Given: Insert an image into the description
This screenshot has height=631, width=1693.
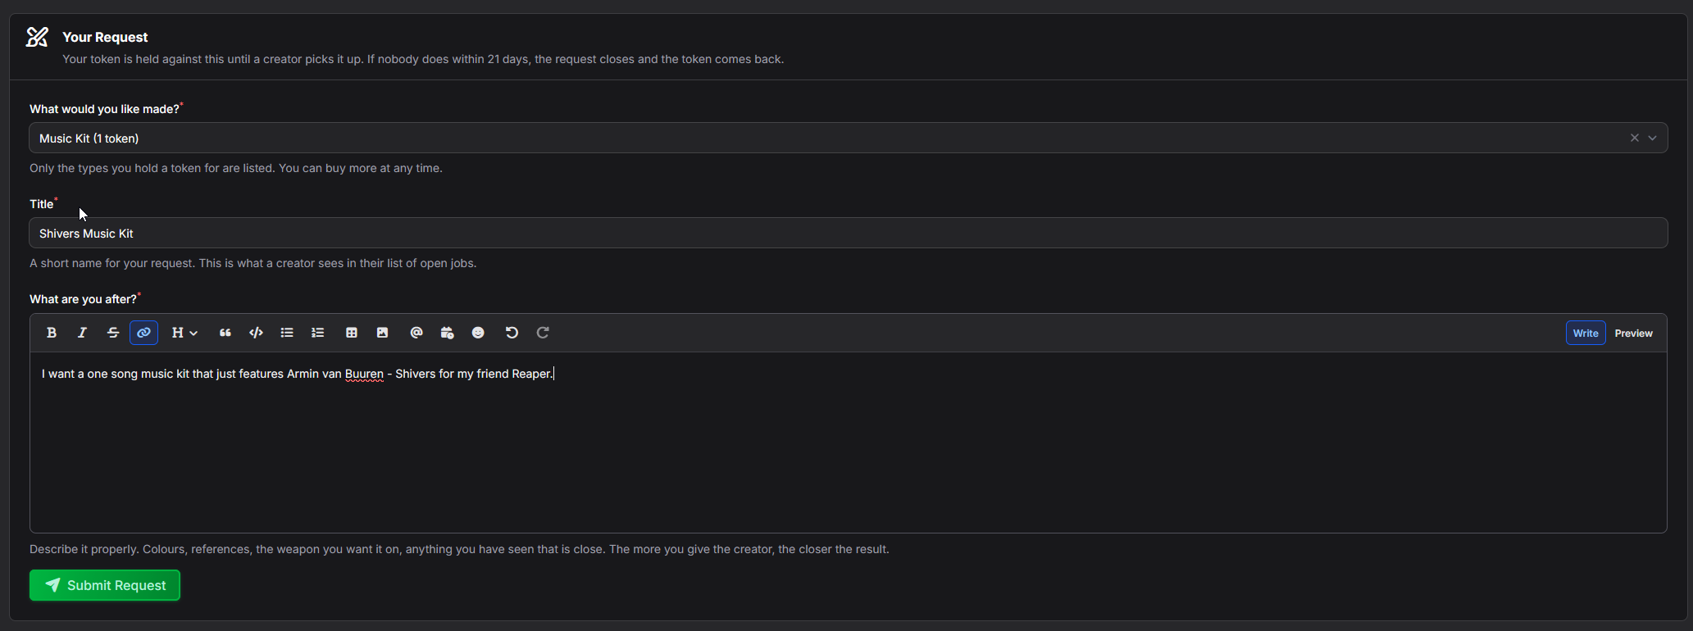Looking at the screenshot, I should click(382, 333).
